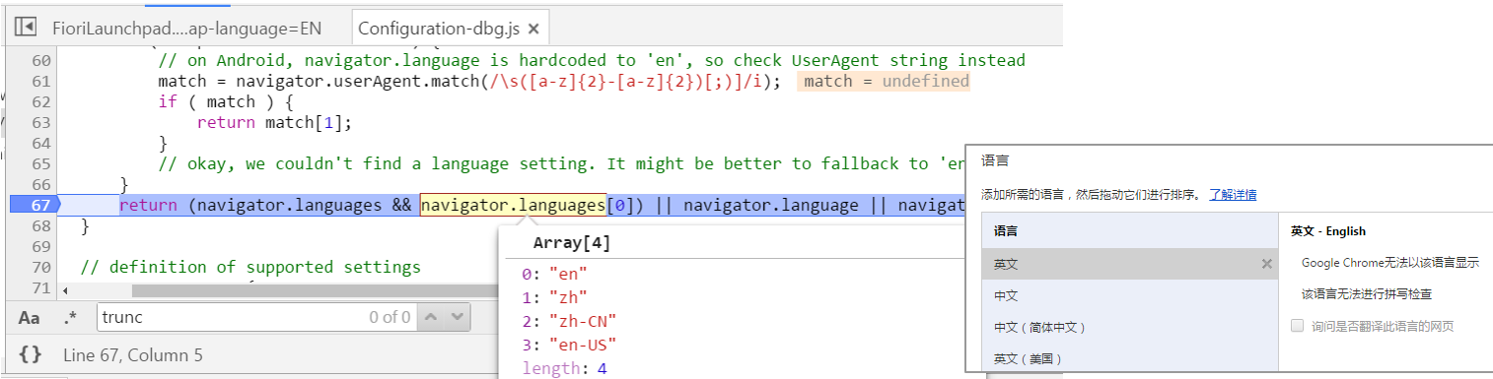Click the 'match = undefined' inline value
The width and height of the screenshot is (1493, 379).
click(x=884, y=81)
